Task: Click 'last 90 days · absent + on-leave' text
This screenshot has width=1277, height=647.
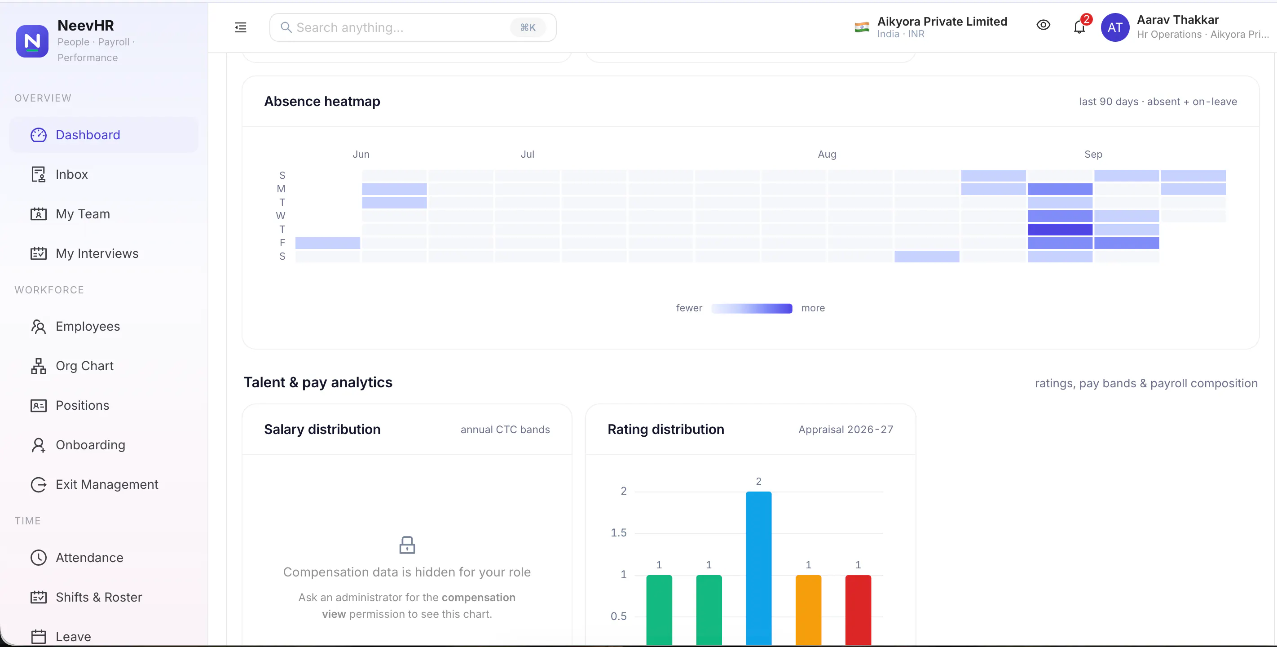Action: (x=1158, y=102)
